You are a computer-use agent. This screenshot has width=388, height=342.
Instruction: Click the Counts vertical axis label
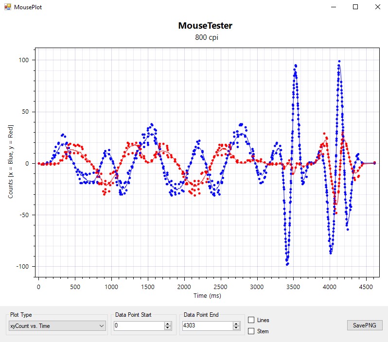(11, 161)
